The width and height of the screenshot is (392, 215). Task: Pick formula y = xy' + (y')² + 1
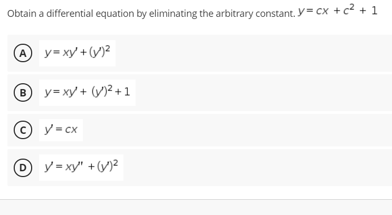[x=87, y=93]
